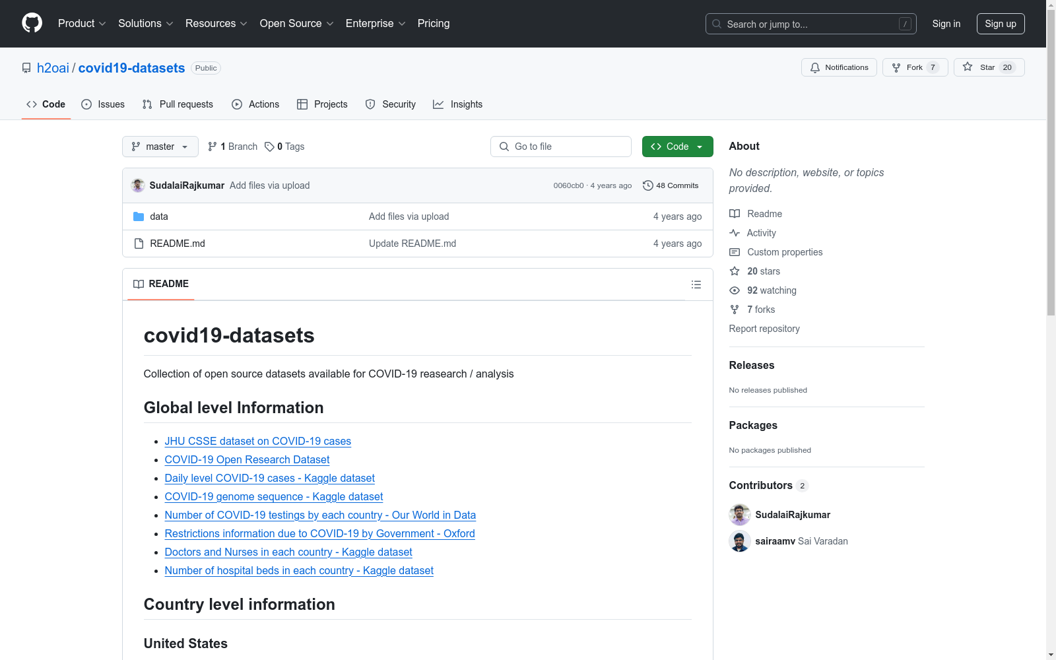Open the Releases heading link
The image size is (1056, 660).
coord(752,365)
